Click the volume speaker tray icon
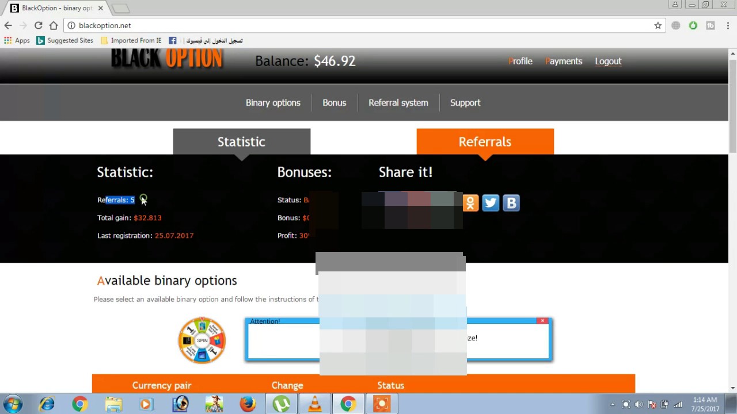This screenshot has width=737, height=414. pos(639,404)
